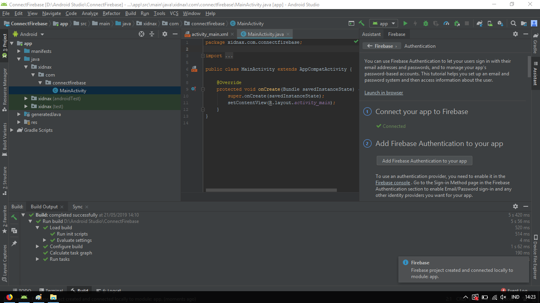Open the AVD Manager icon
Viewport: 540px width, 303px height.
point(490,23)
